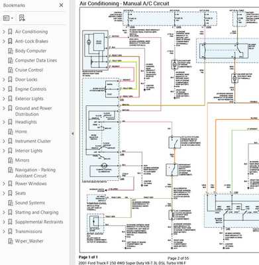The width and height of the screenshot is (259, 265).
Task: Click the Interior Lights bookmark icon
Action: pos(10,150)
